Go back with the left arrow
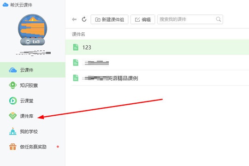 pos(74,19)
